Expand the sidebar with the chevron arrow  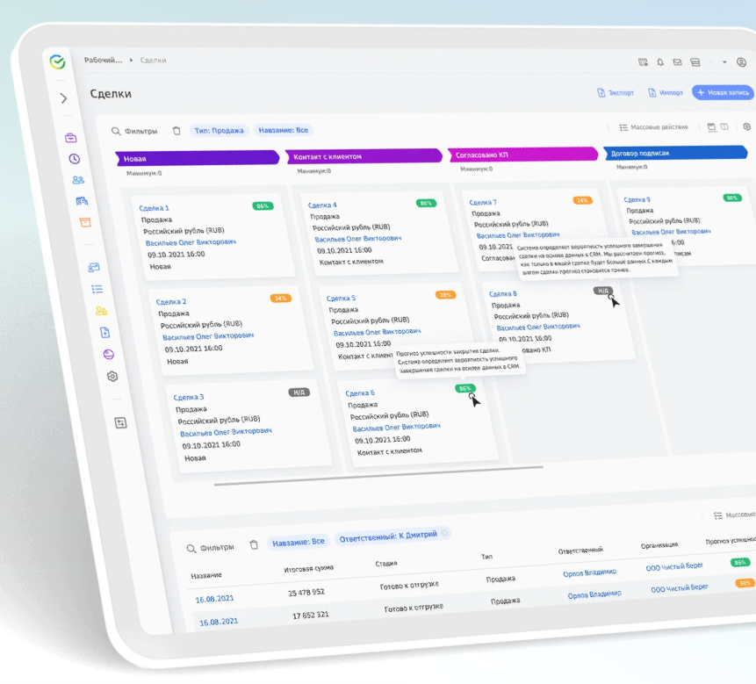(x=63, y=98)
